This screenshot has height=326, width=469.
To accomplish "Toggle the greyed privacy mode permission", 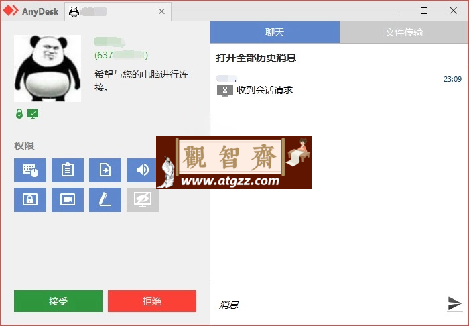I will 143,201.
